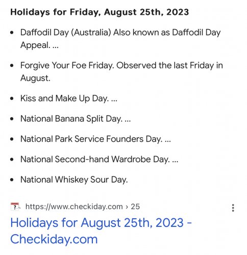The height and width of the screenshot is (255, 247).
Task: Click the ellipsis after Kiss and Make Up Day
Action: pos(114,100)
